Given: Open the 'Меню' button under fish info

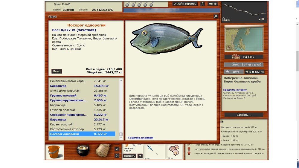Looking at the screenshot, I should click(x=57, y=71).
